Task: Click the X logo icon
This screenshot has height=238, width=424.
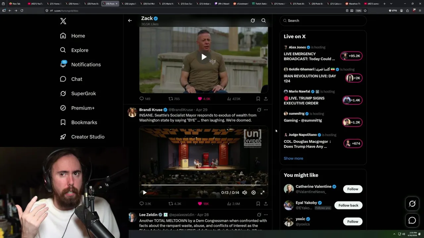Action: coord(63,21)
